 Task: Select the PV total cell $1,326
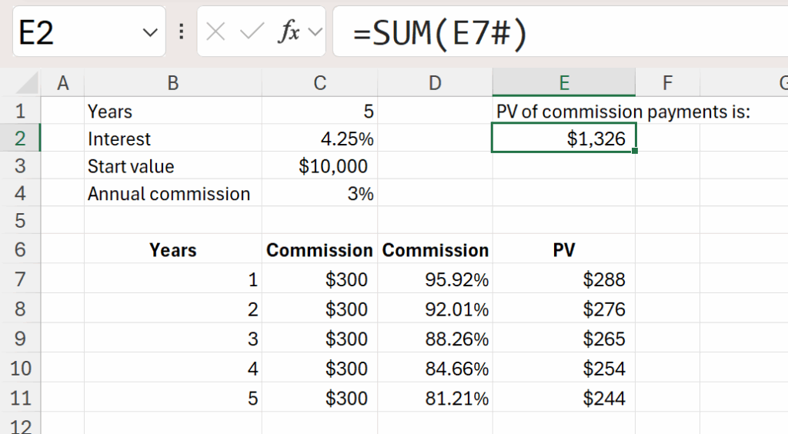pos(564,139)
